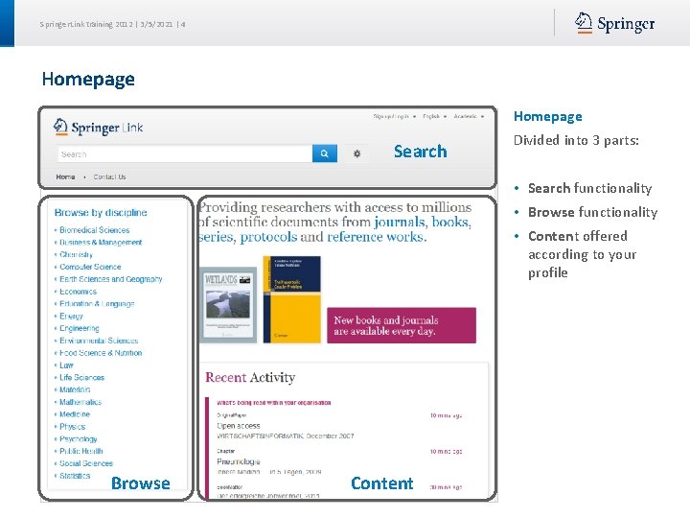
Task: Click 'New books and journals' magenta banner
Action: click(402, 325)
